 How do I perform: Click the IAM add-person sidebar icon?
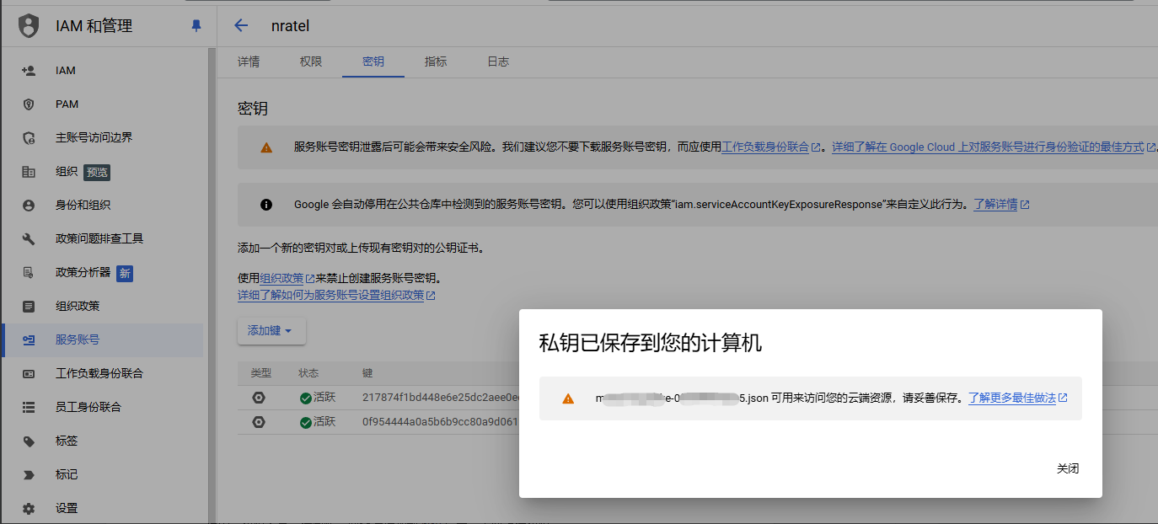[x=29, y=71]
